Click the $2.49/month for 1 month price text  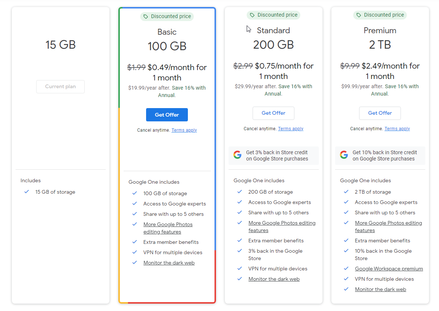pos(391,71)
